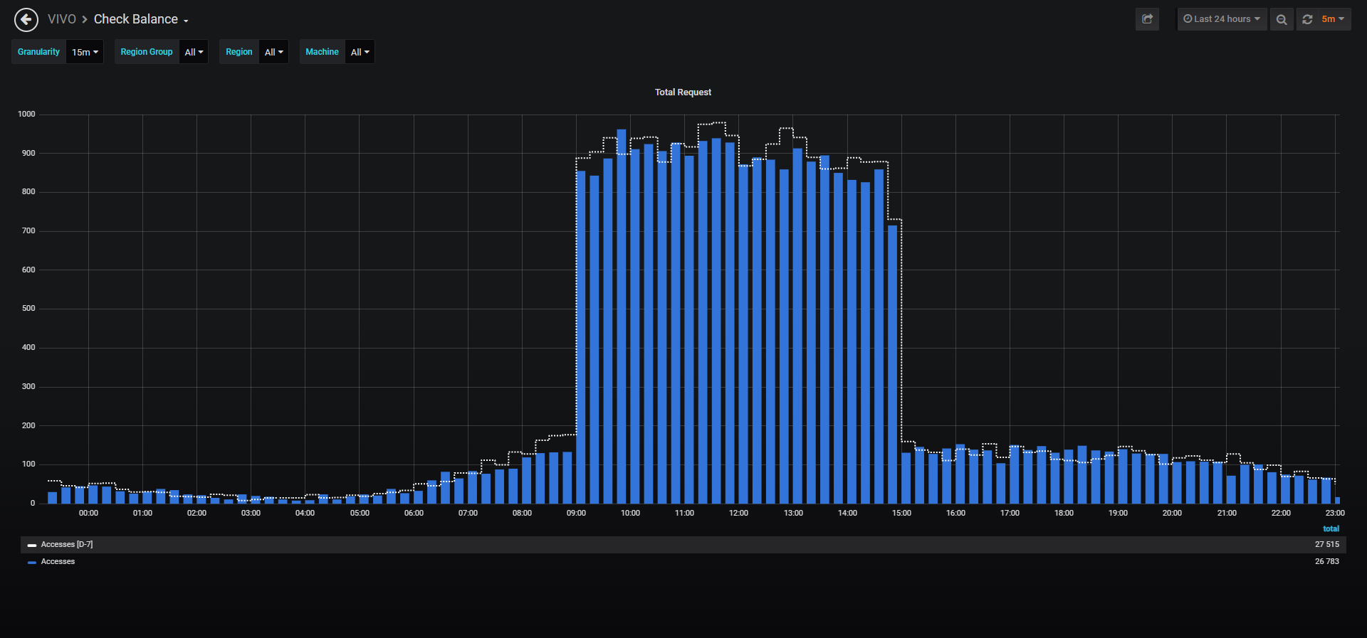Screen dimensions: 1367x638
Task: Click the Machine variable label
Action: [x=322, y=52]
